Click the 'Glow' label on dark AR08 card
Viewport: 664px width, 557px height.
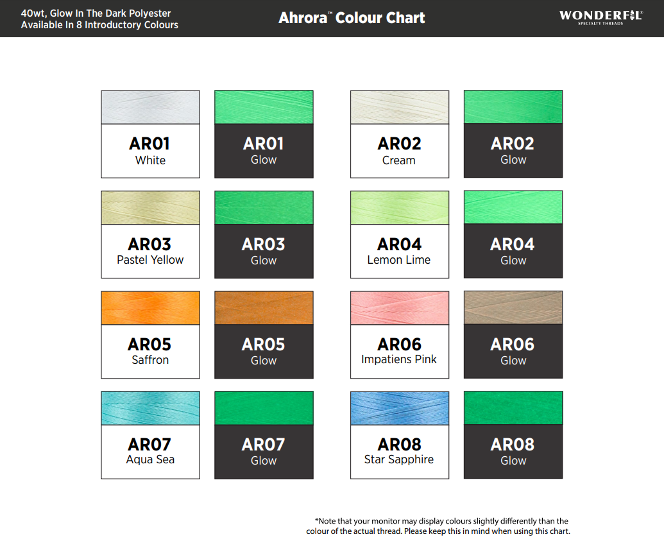click(x=513, y=461)
